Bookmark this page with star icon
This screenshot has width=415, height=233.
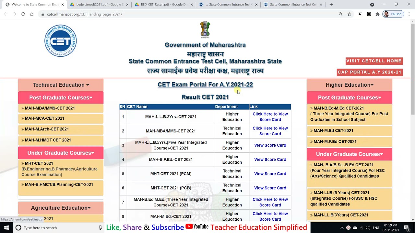pyautogui.click(x=349, y=14)
